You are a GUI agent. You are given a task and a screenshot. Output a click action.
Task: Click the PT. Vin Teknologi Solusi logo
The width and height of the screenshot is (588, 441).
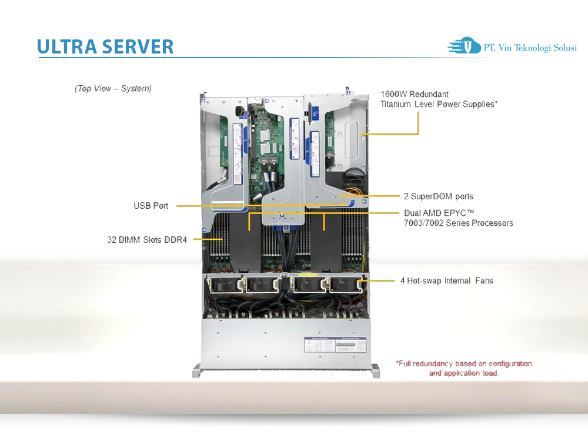coord(512,46)
